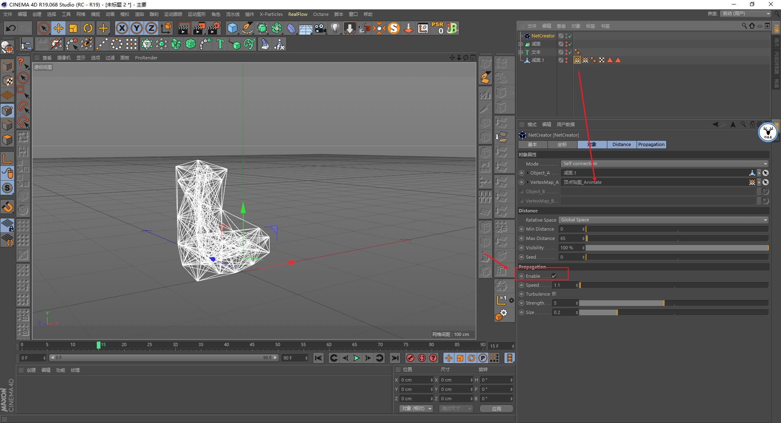Select the Scale tool icon
Viewport: 781px width, 423px height.
click(73, 28)
